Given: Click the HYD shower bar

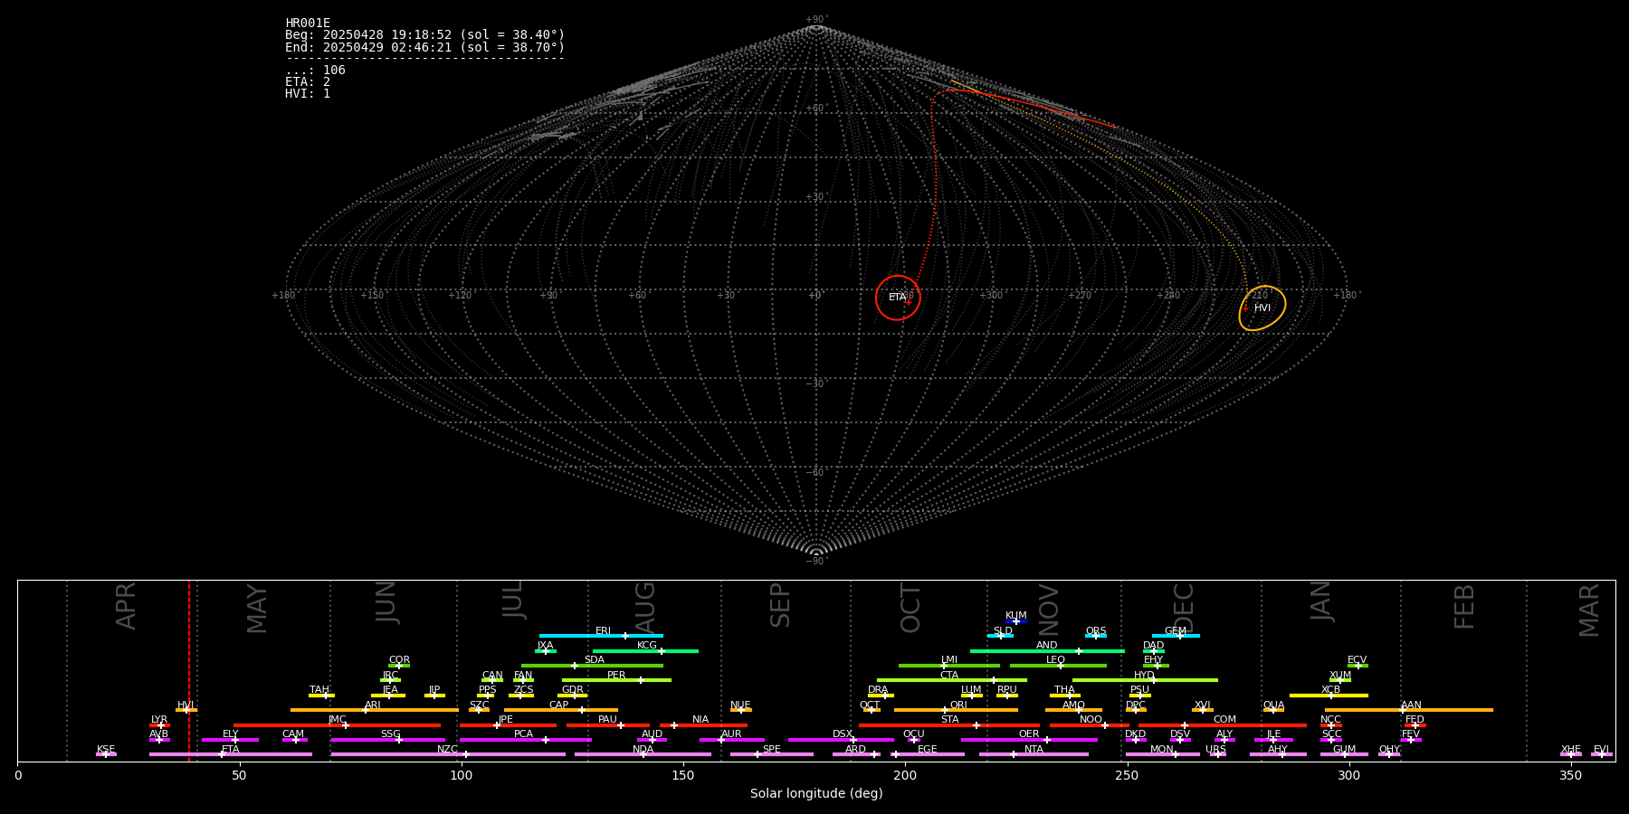Looking at the screenshot, I should 1145,680.
